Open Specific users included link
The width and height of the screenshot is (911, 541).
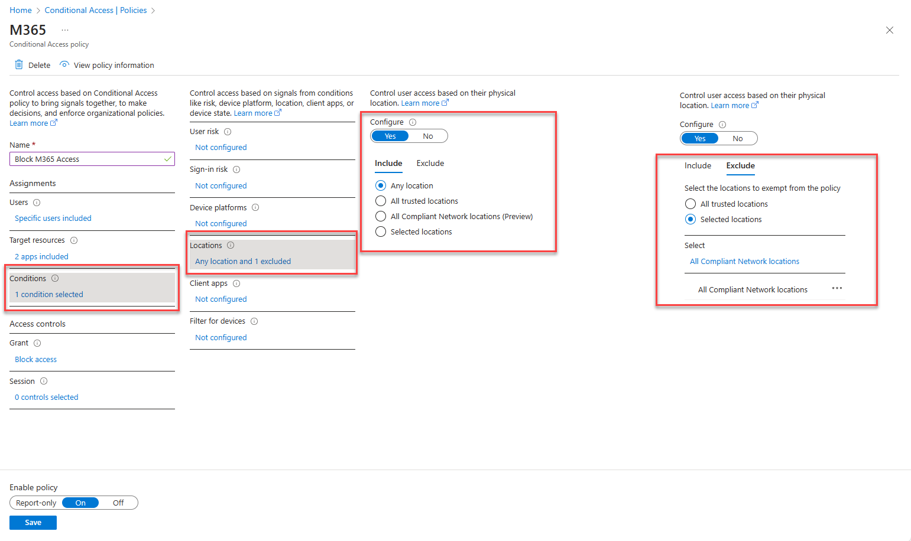(53, 219)
